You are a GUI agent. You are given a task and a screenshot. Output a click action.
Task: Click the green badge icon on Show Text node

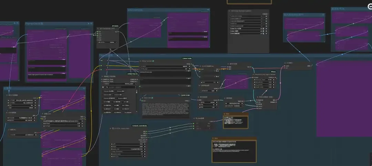[x=153, y=98]
